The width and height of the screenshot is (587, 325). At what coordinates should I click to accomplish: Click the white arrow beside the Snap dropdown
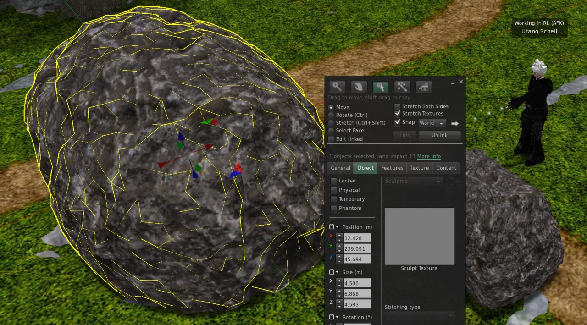tap(455, 123)
